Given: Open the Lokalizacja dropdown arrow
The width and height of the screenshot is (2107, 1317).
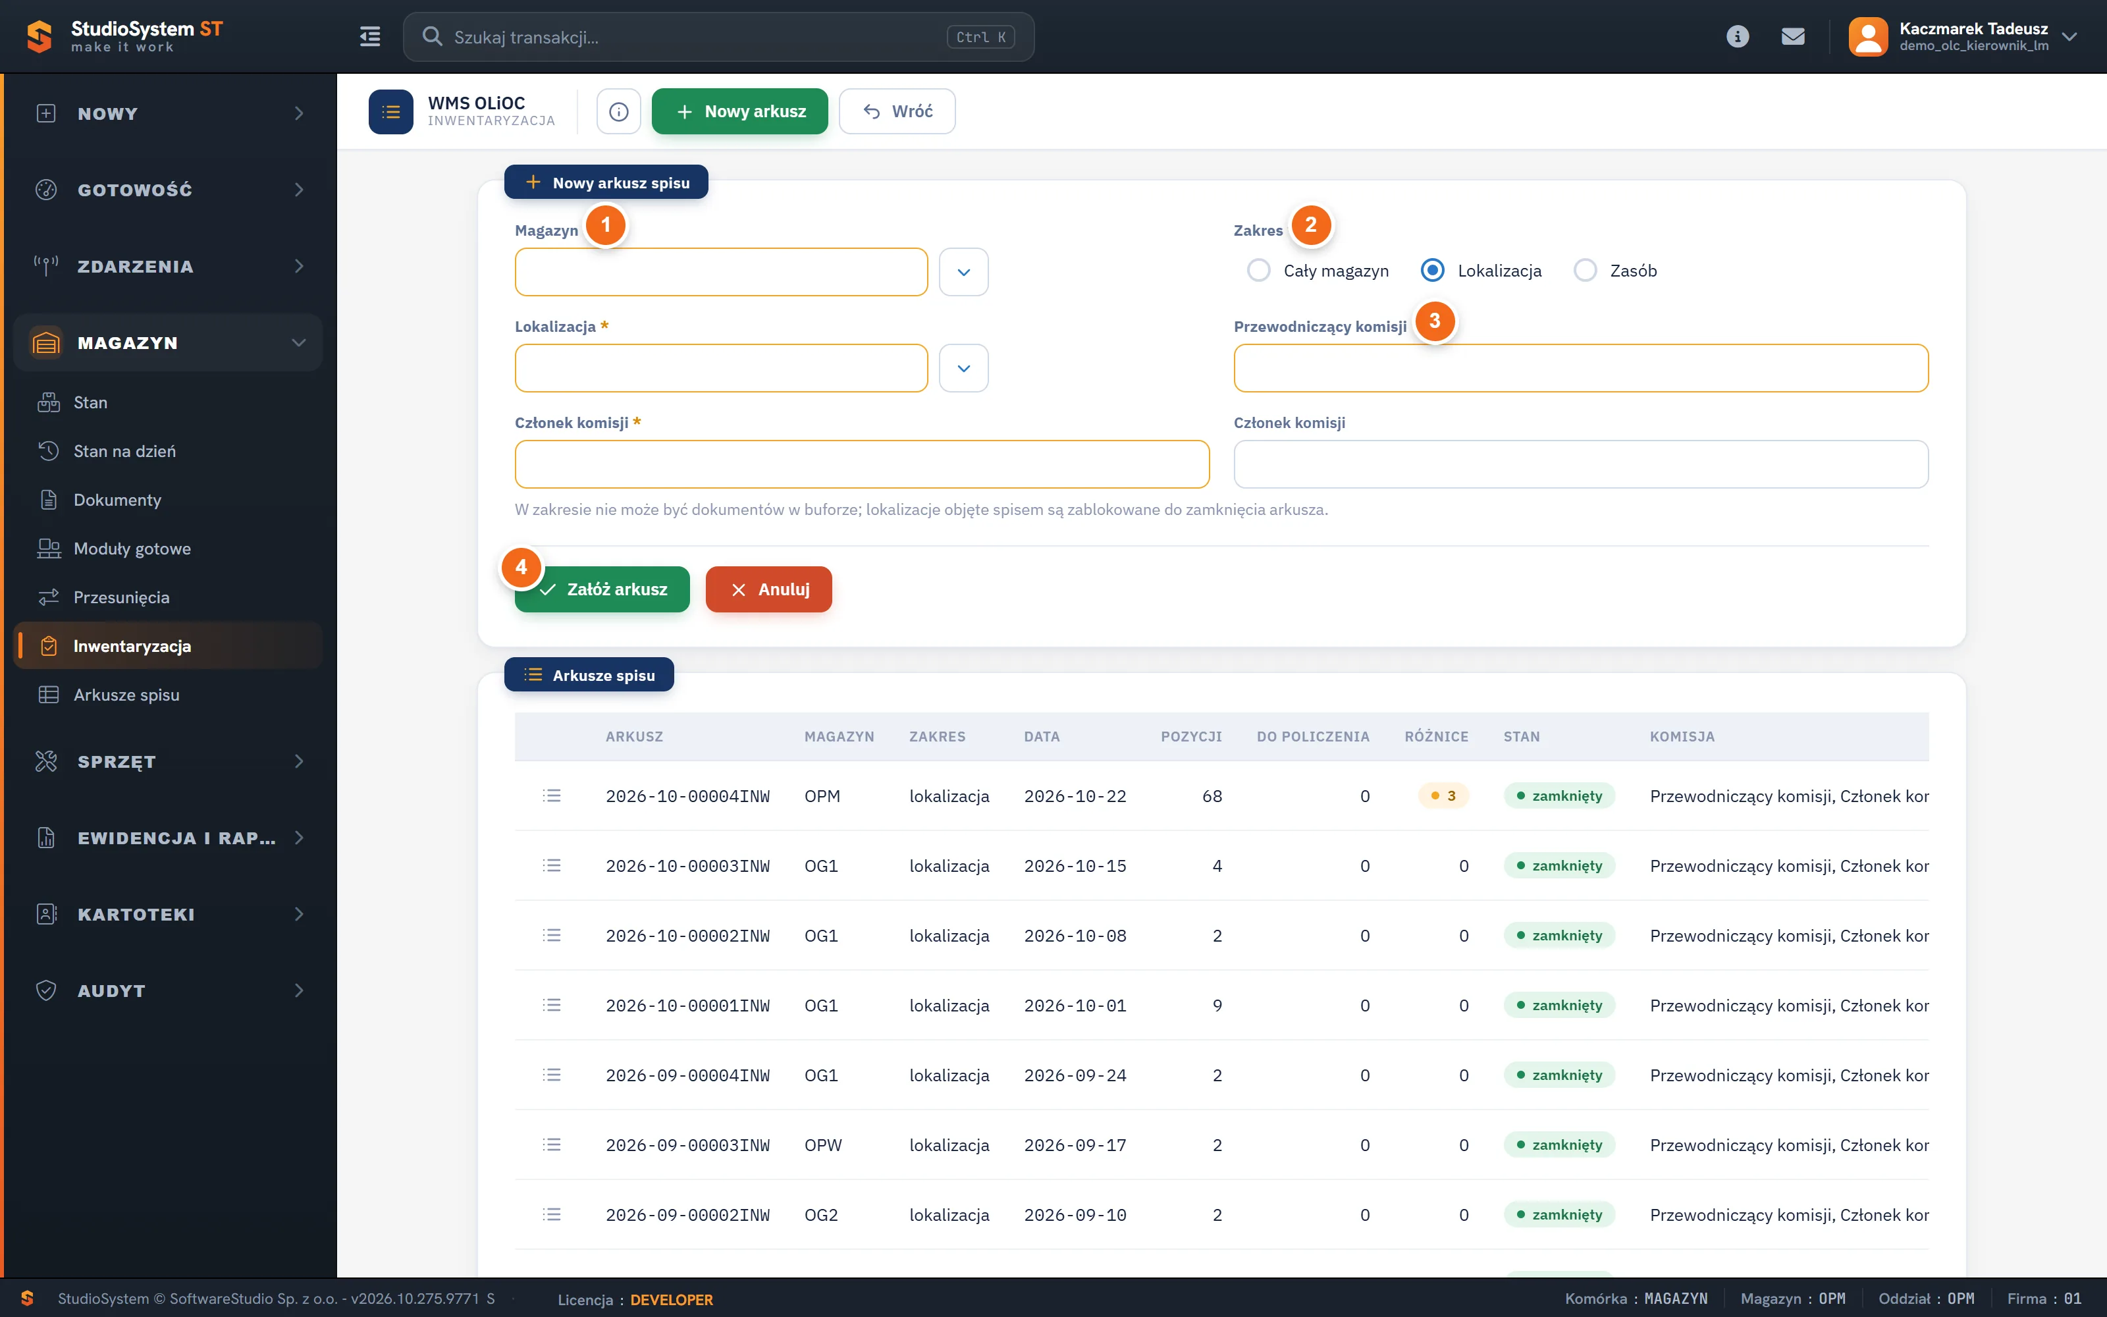Looking at the screenshot, I should (963, 367).
